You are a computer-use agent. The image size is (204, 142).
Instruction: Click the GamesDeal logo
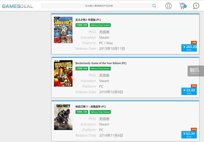pyautogui.click(x=17, y=6)
